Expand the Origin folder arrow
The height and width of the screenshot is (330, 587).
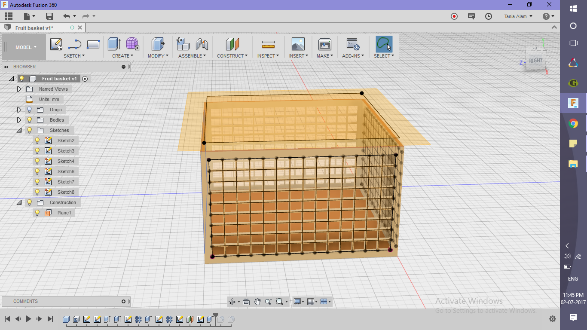tap(19, 110)
